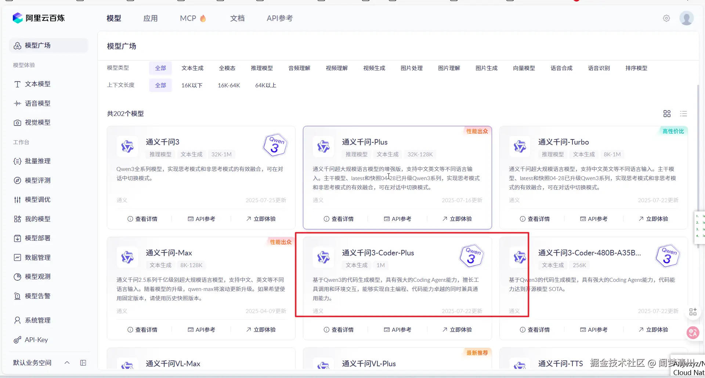705x378 pixels.
Task: Click the 模型评测 compass icon
Action: pos(17,181)
